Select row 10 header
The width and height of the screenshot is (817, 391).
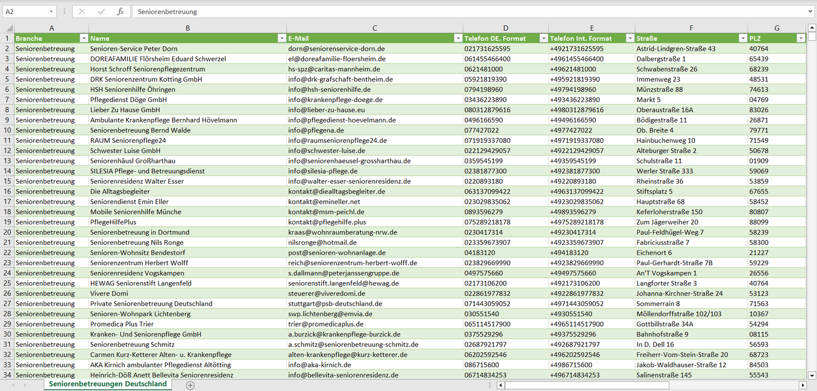click(x=7, y=130)
